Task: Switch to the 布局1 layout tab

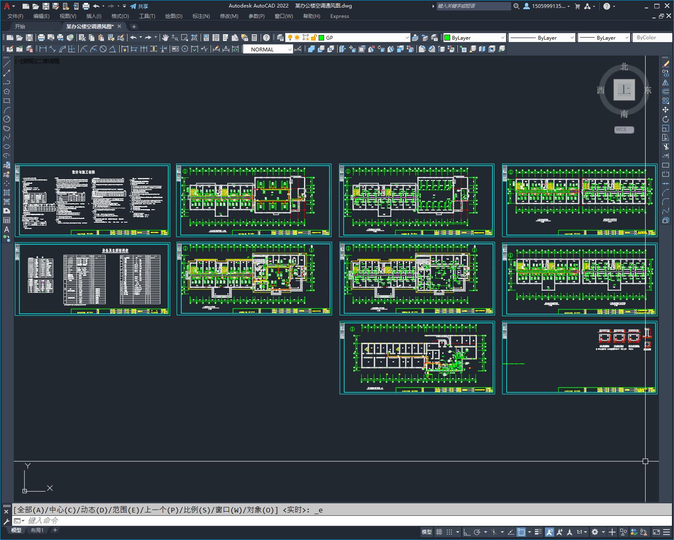Action: pos(37,530)
